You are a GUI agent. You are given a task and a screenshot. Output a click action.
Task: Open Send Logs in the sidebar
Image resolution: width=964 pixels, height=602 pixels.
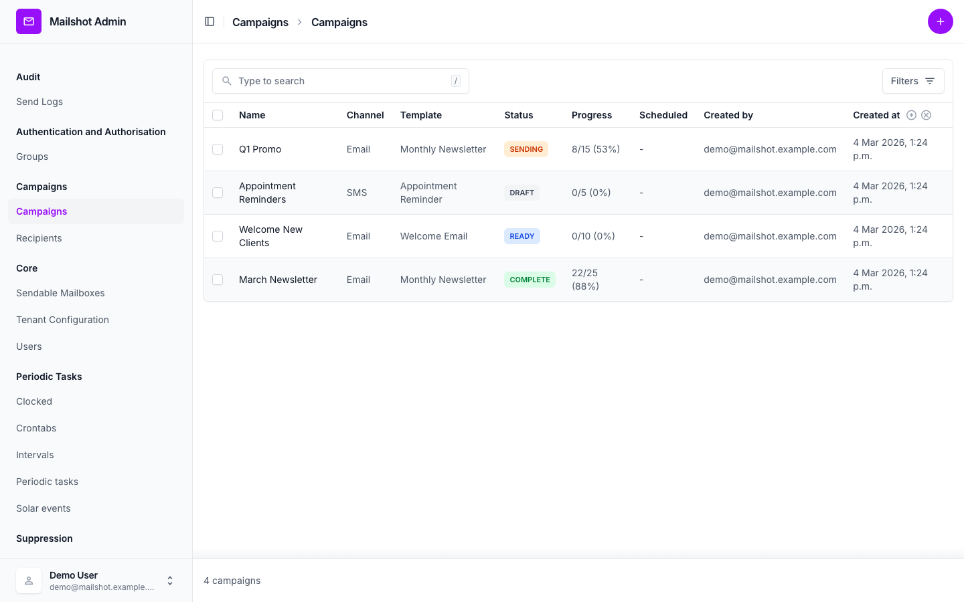click(x=39, y=102)
